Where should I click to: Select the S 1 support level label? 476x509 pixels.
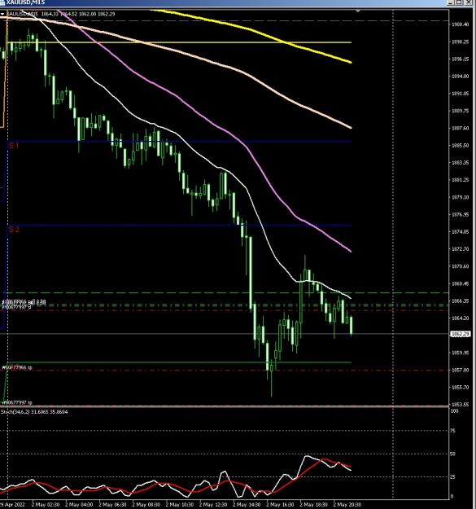point(14,146)
